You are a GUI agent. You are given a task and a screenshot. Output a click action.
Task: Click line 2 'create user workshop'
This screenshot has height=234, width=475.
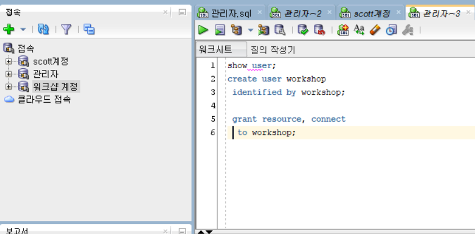pyautogui.click(x=277, y=79)
